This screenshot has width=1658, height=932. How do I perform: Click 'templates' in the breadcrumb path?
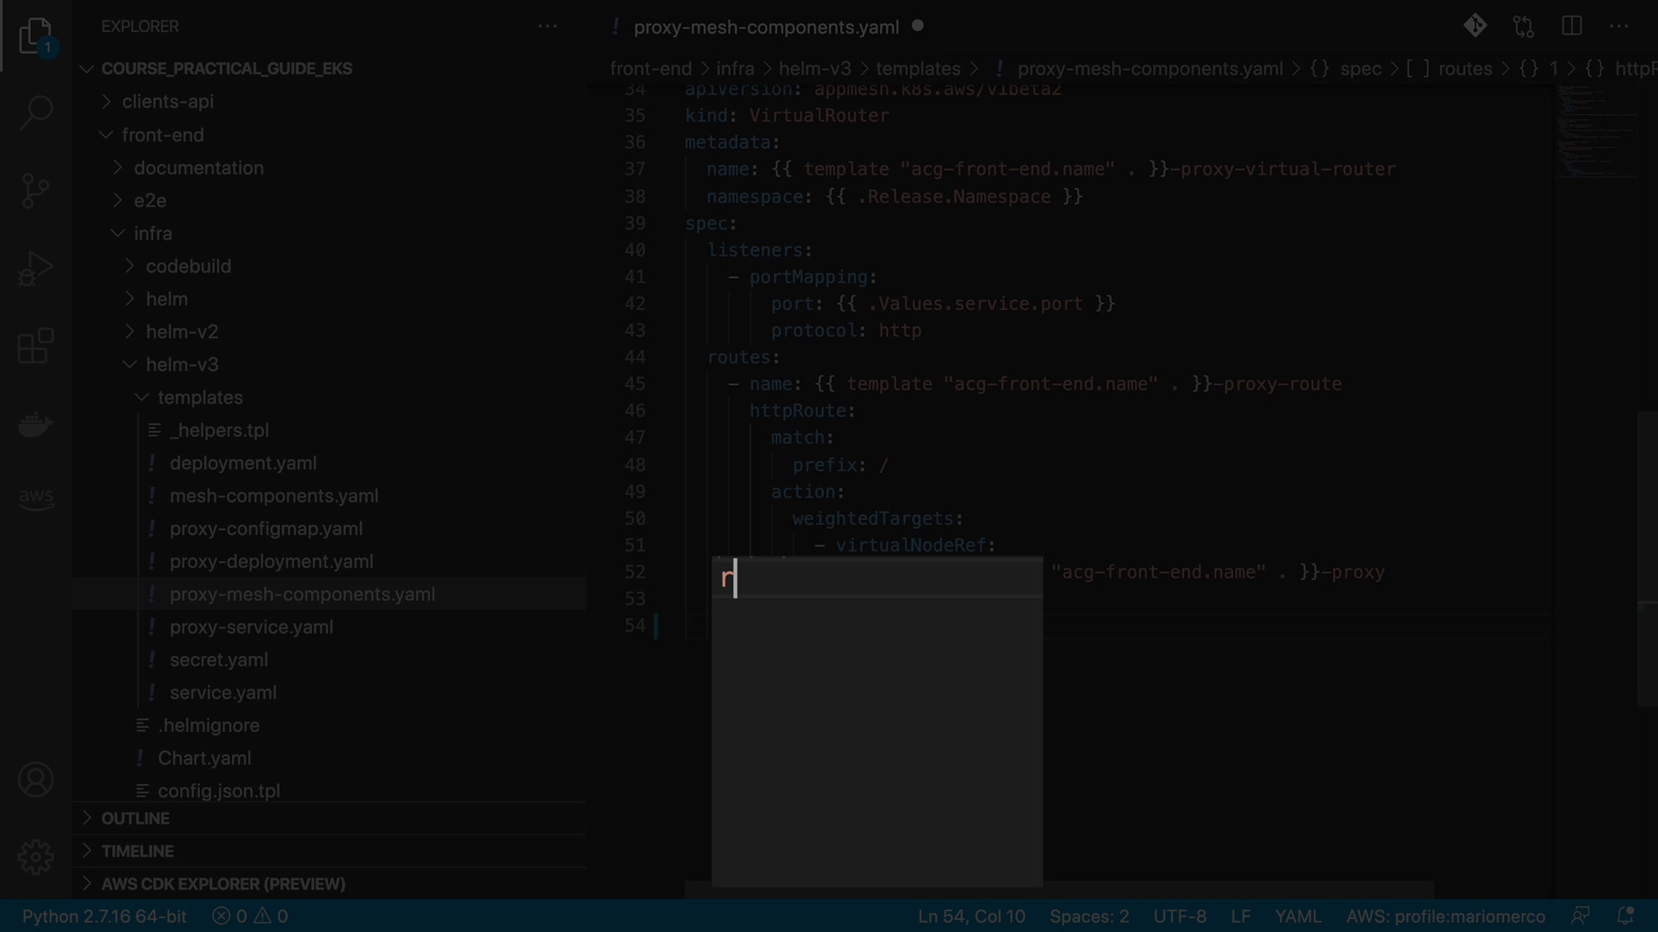pyautogui.click(x=917, y=68)
